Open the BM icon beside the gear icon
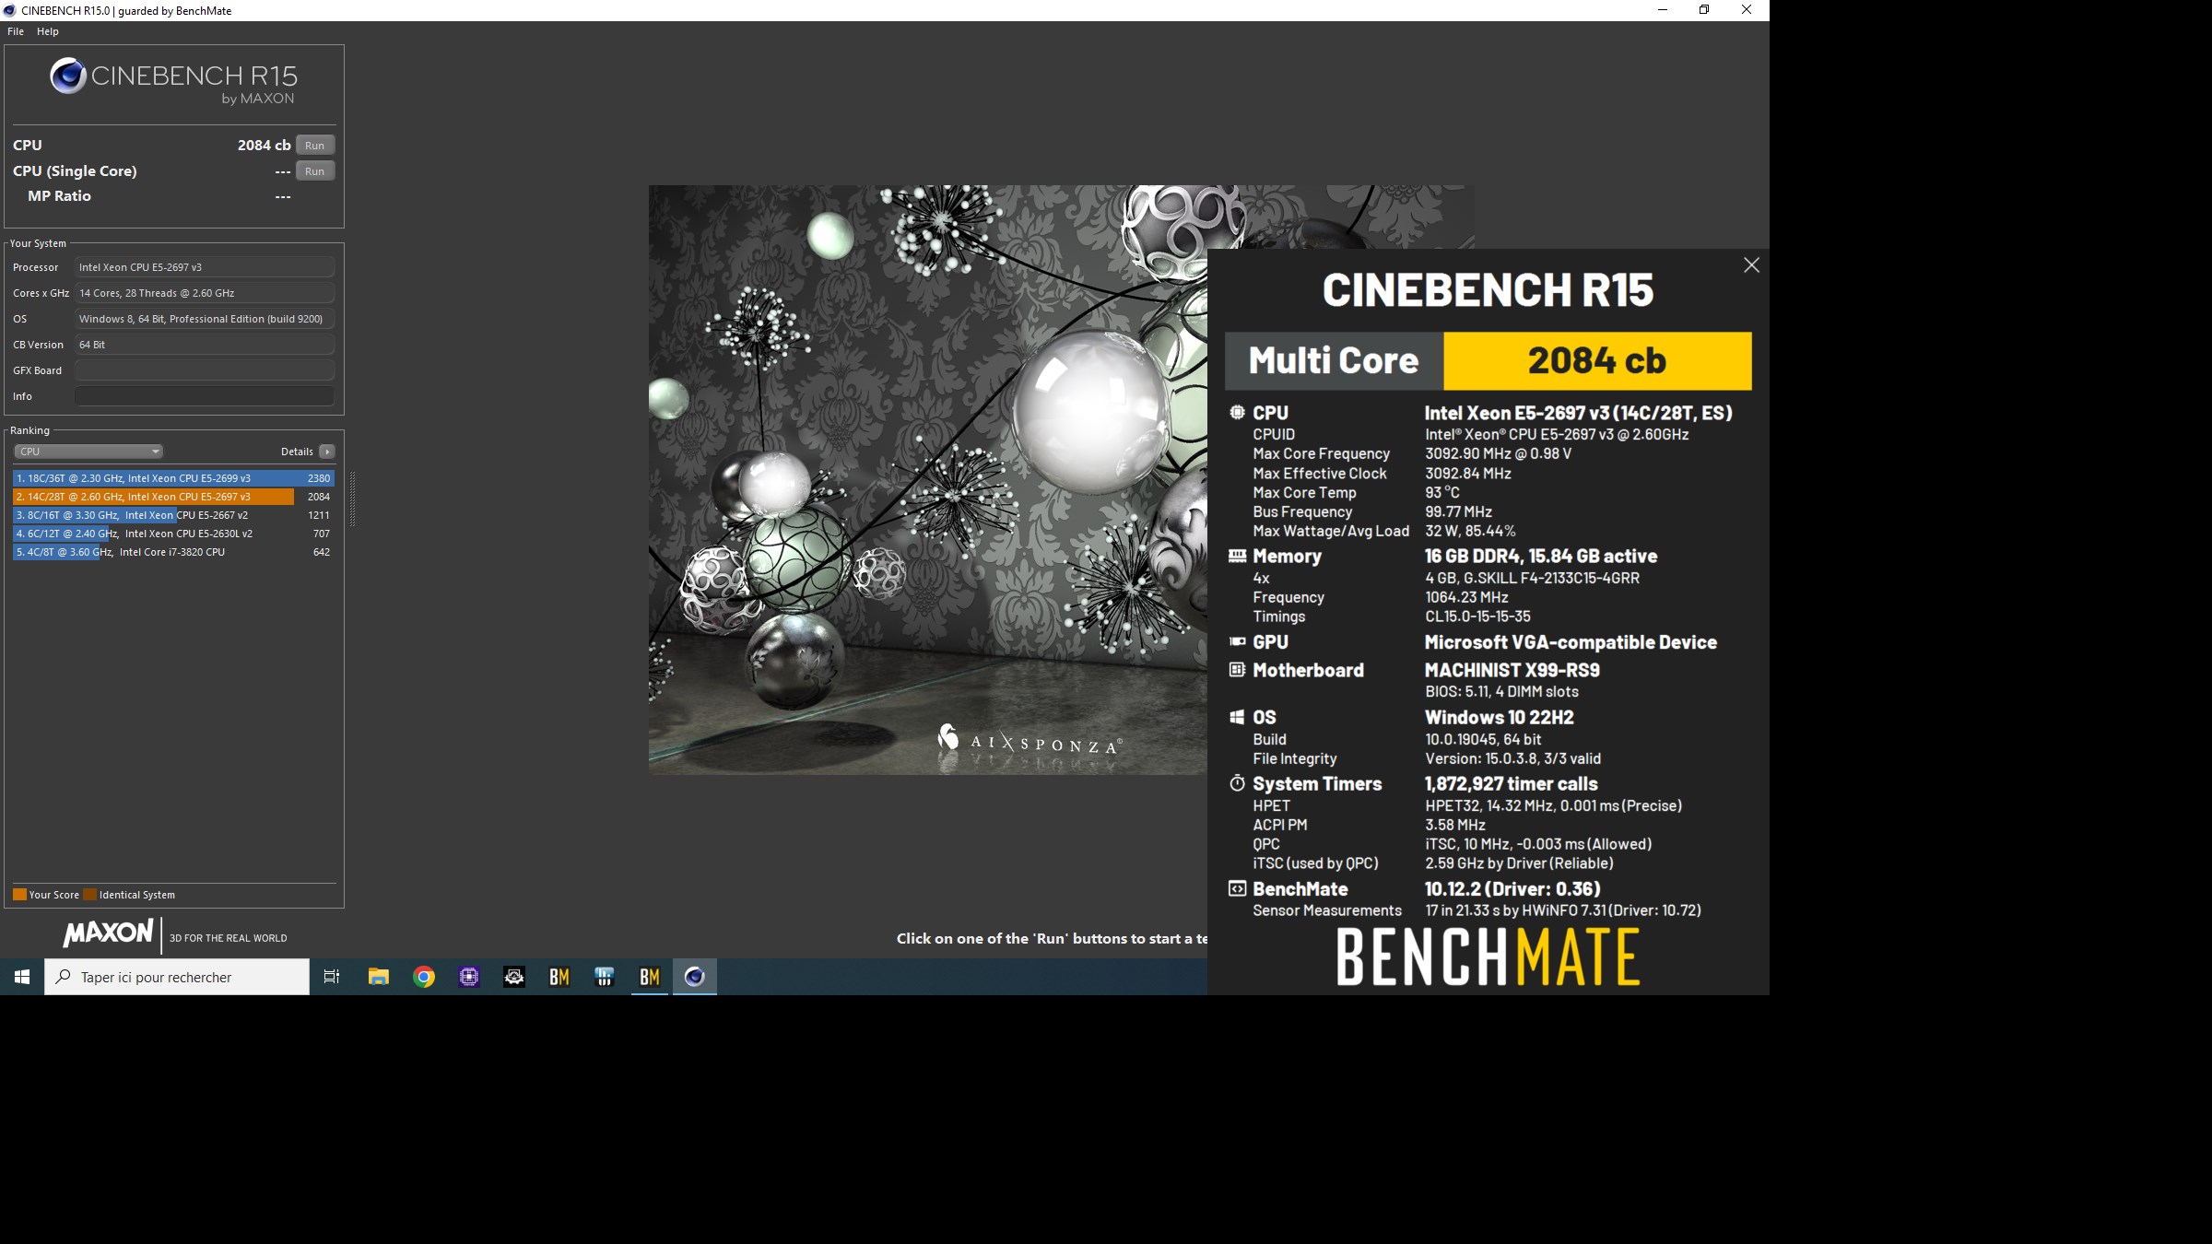Screen dimensions: 2212x1244 [x=559, y=977]
